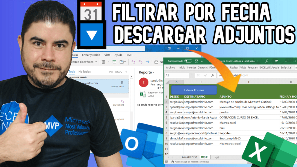
Task: Click the Forward arrow icon in Outlook
Action: coord(148,62)
